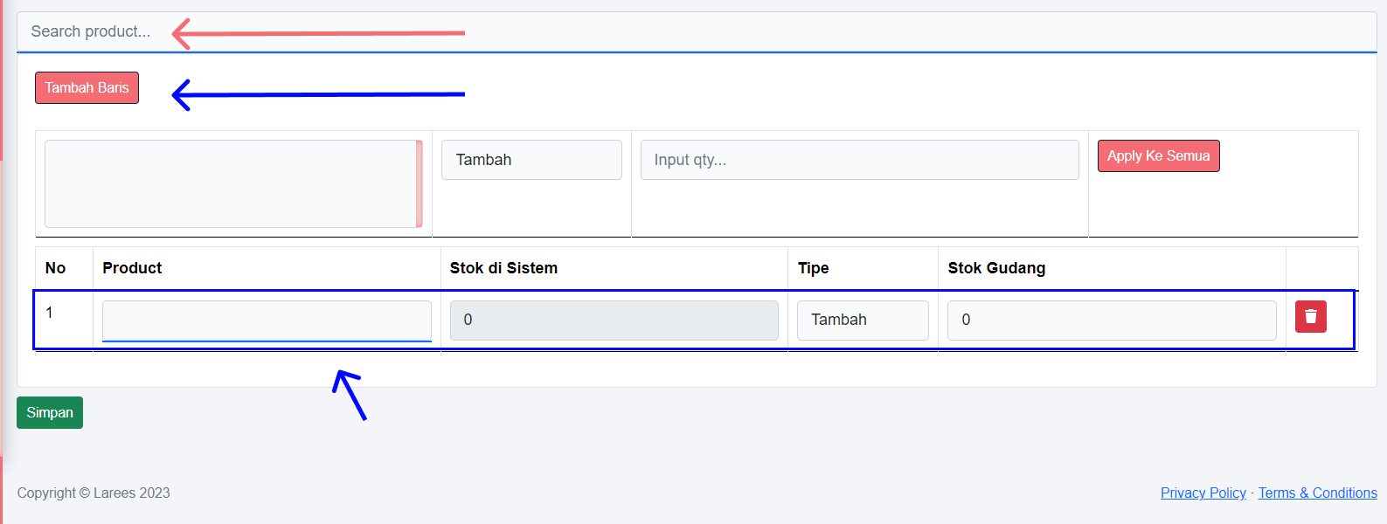The height and width of the screenshot is (524, 1387).
Task: Focus the Input qty field
Action: 859,160
